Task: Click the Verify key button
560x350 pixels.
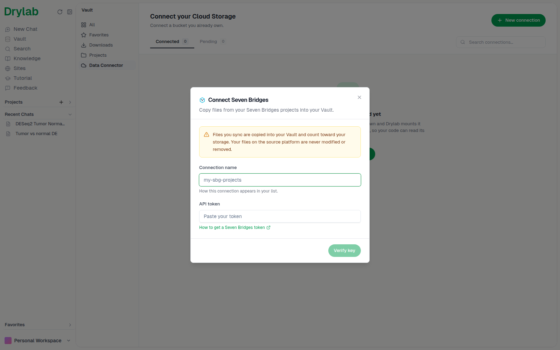Action: coord(344,251)
